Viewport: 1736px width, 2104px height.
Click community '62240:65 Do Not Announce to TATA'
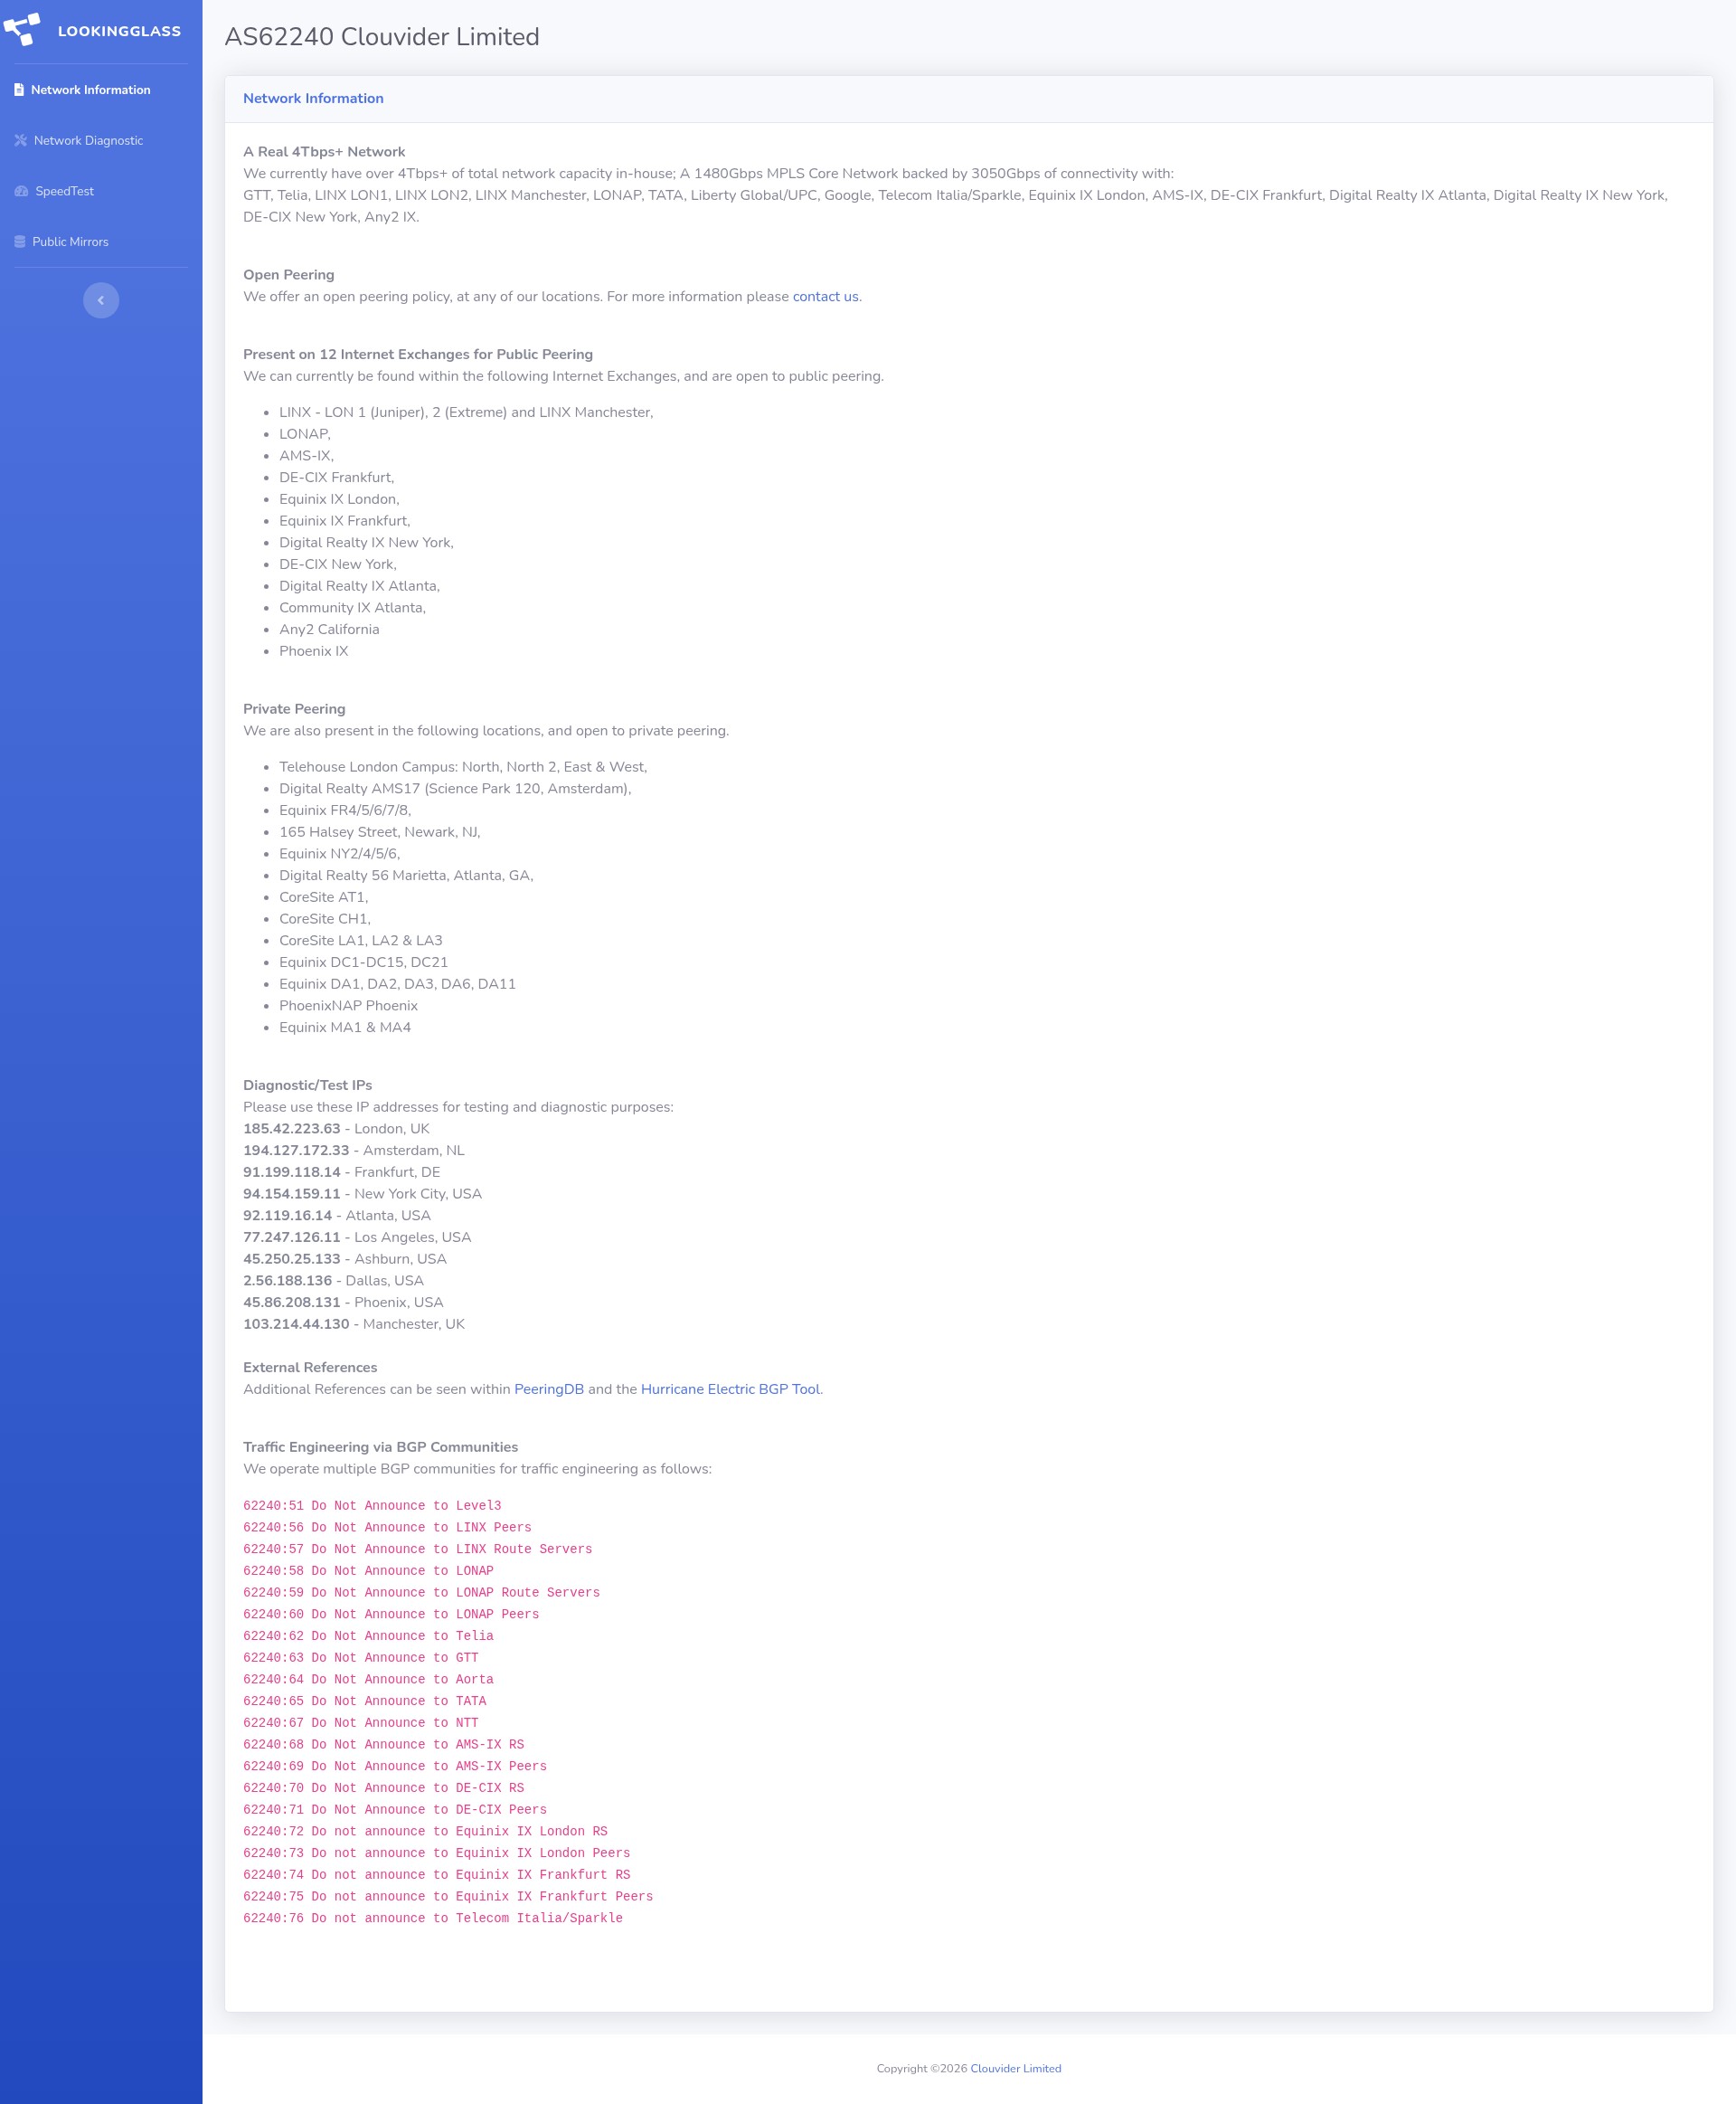365,1701
